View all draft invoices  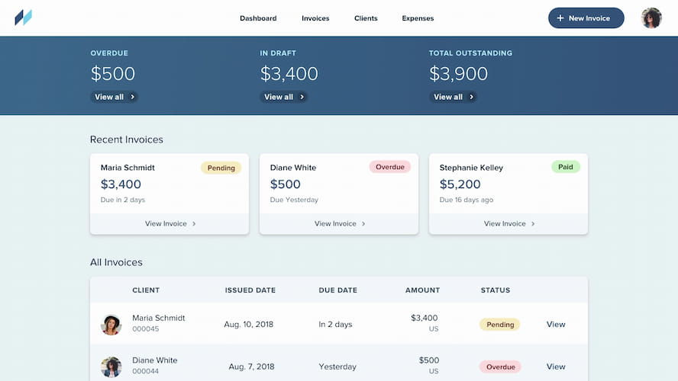pos(284,97)
